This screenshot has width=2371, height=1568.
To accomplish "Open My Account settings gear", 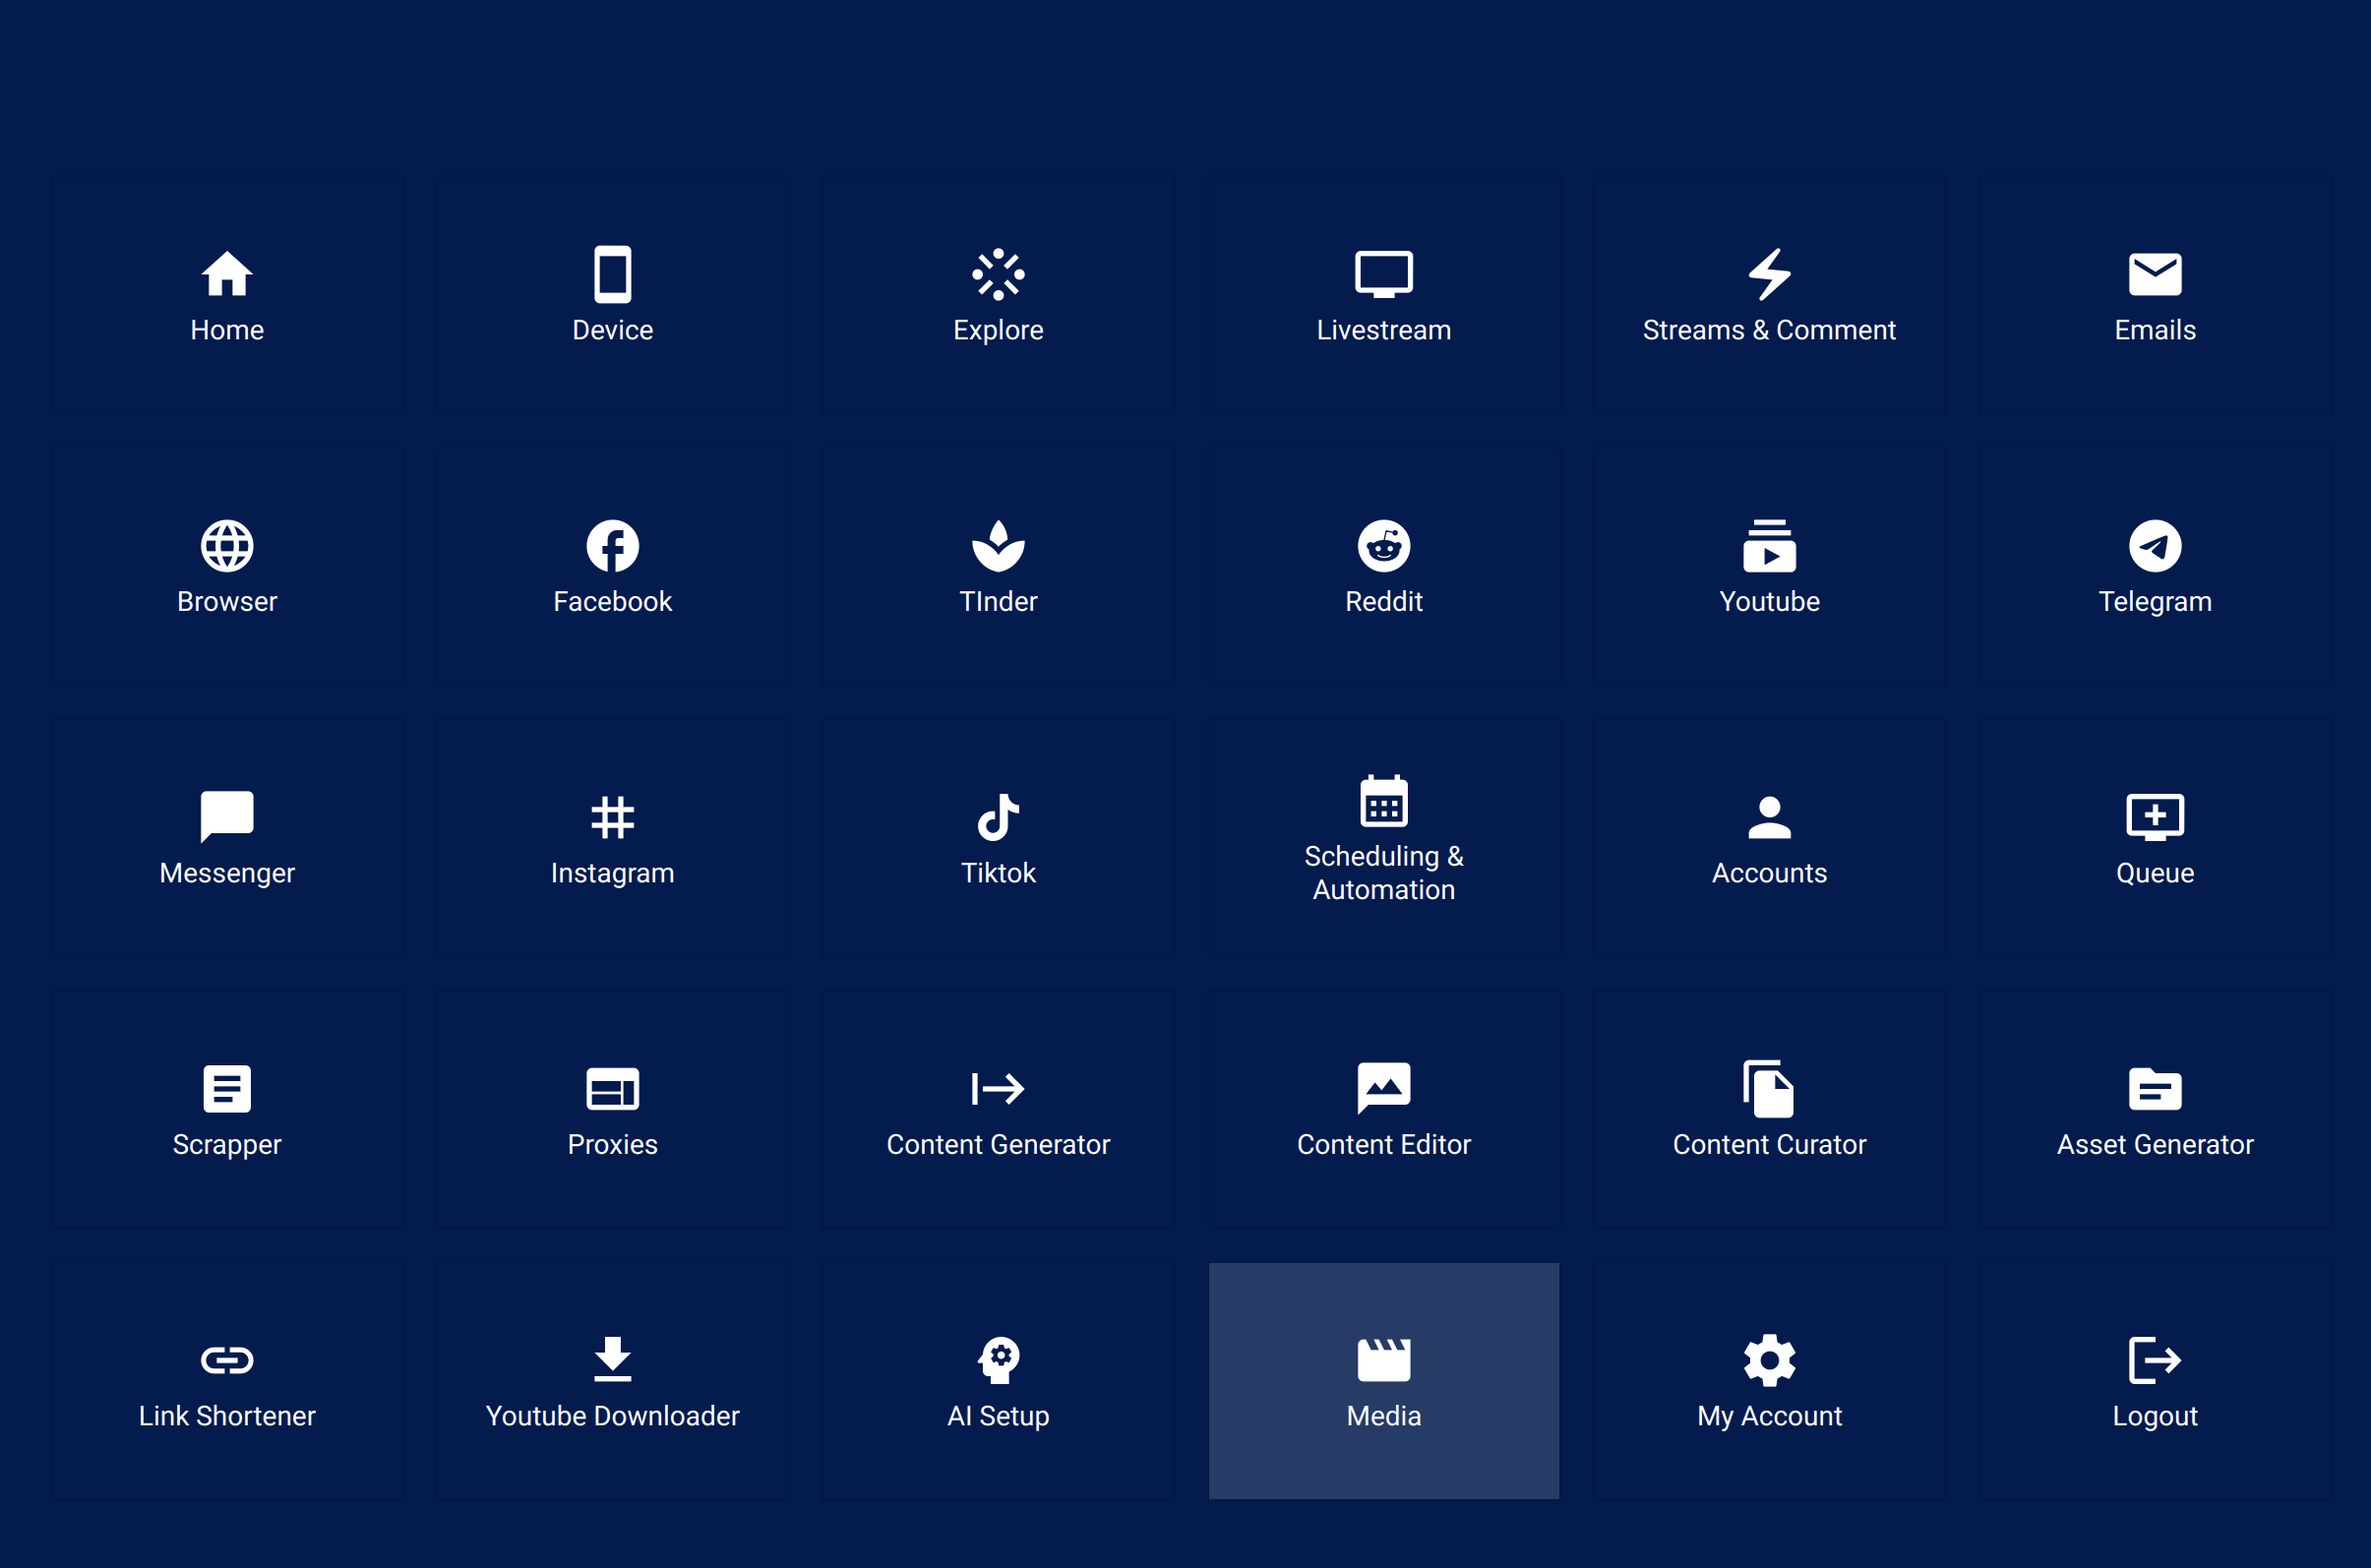I will [x=1769, y=1361].
